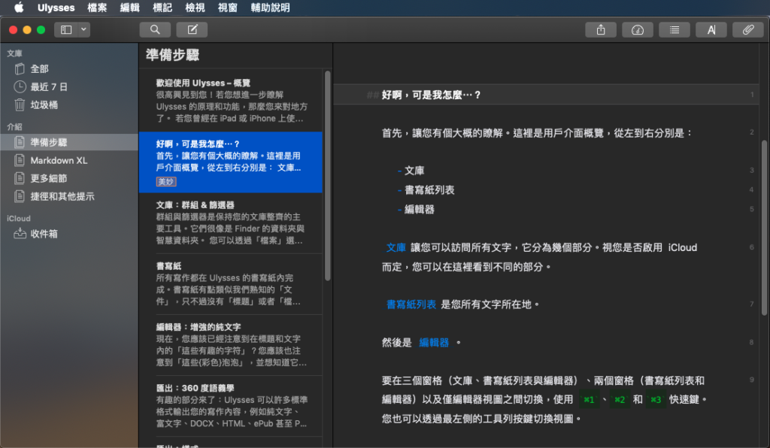Open the markup text style icon
The height and width of the screenshot is (448, 770).
(x=711, y=30)
